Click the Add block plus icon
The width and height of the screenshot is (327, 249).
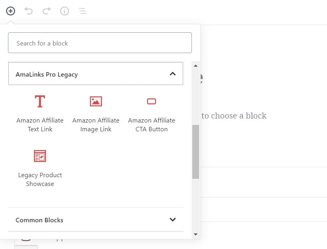tap(10, 11)
